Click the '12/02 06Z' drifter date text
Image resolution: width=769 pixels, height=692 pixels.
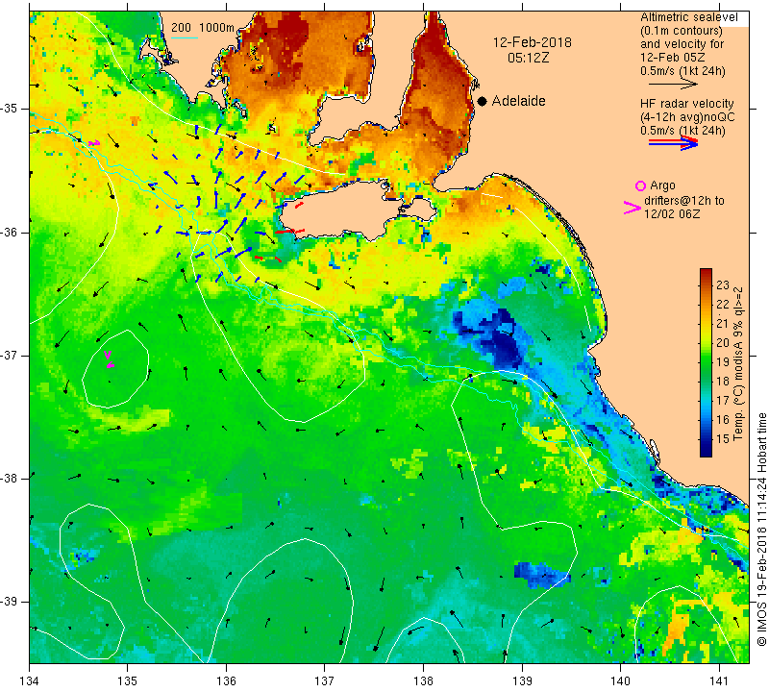672,214
